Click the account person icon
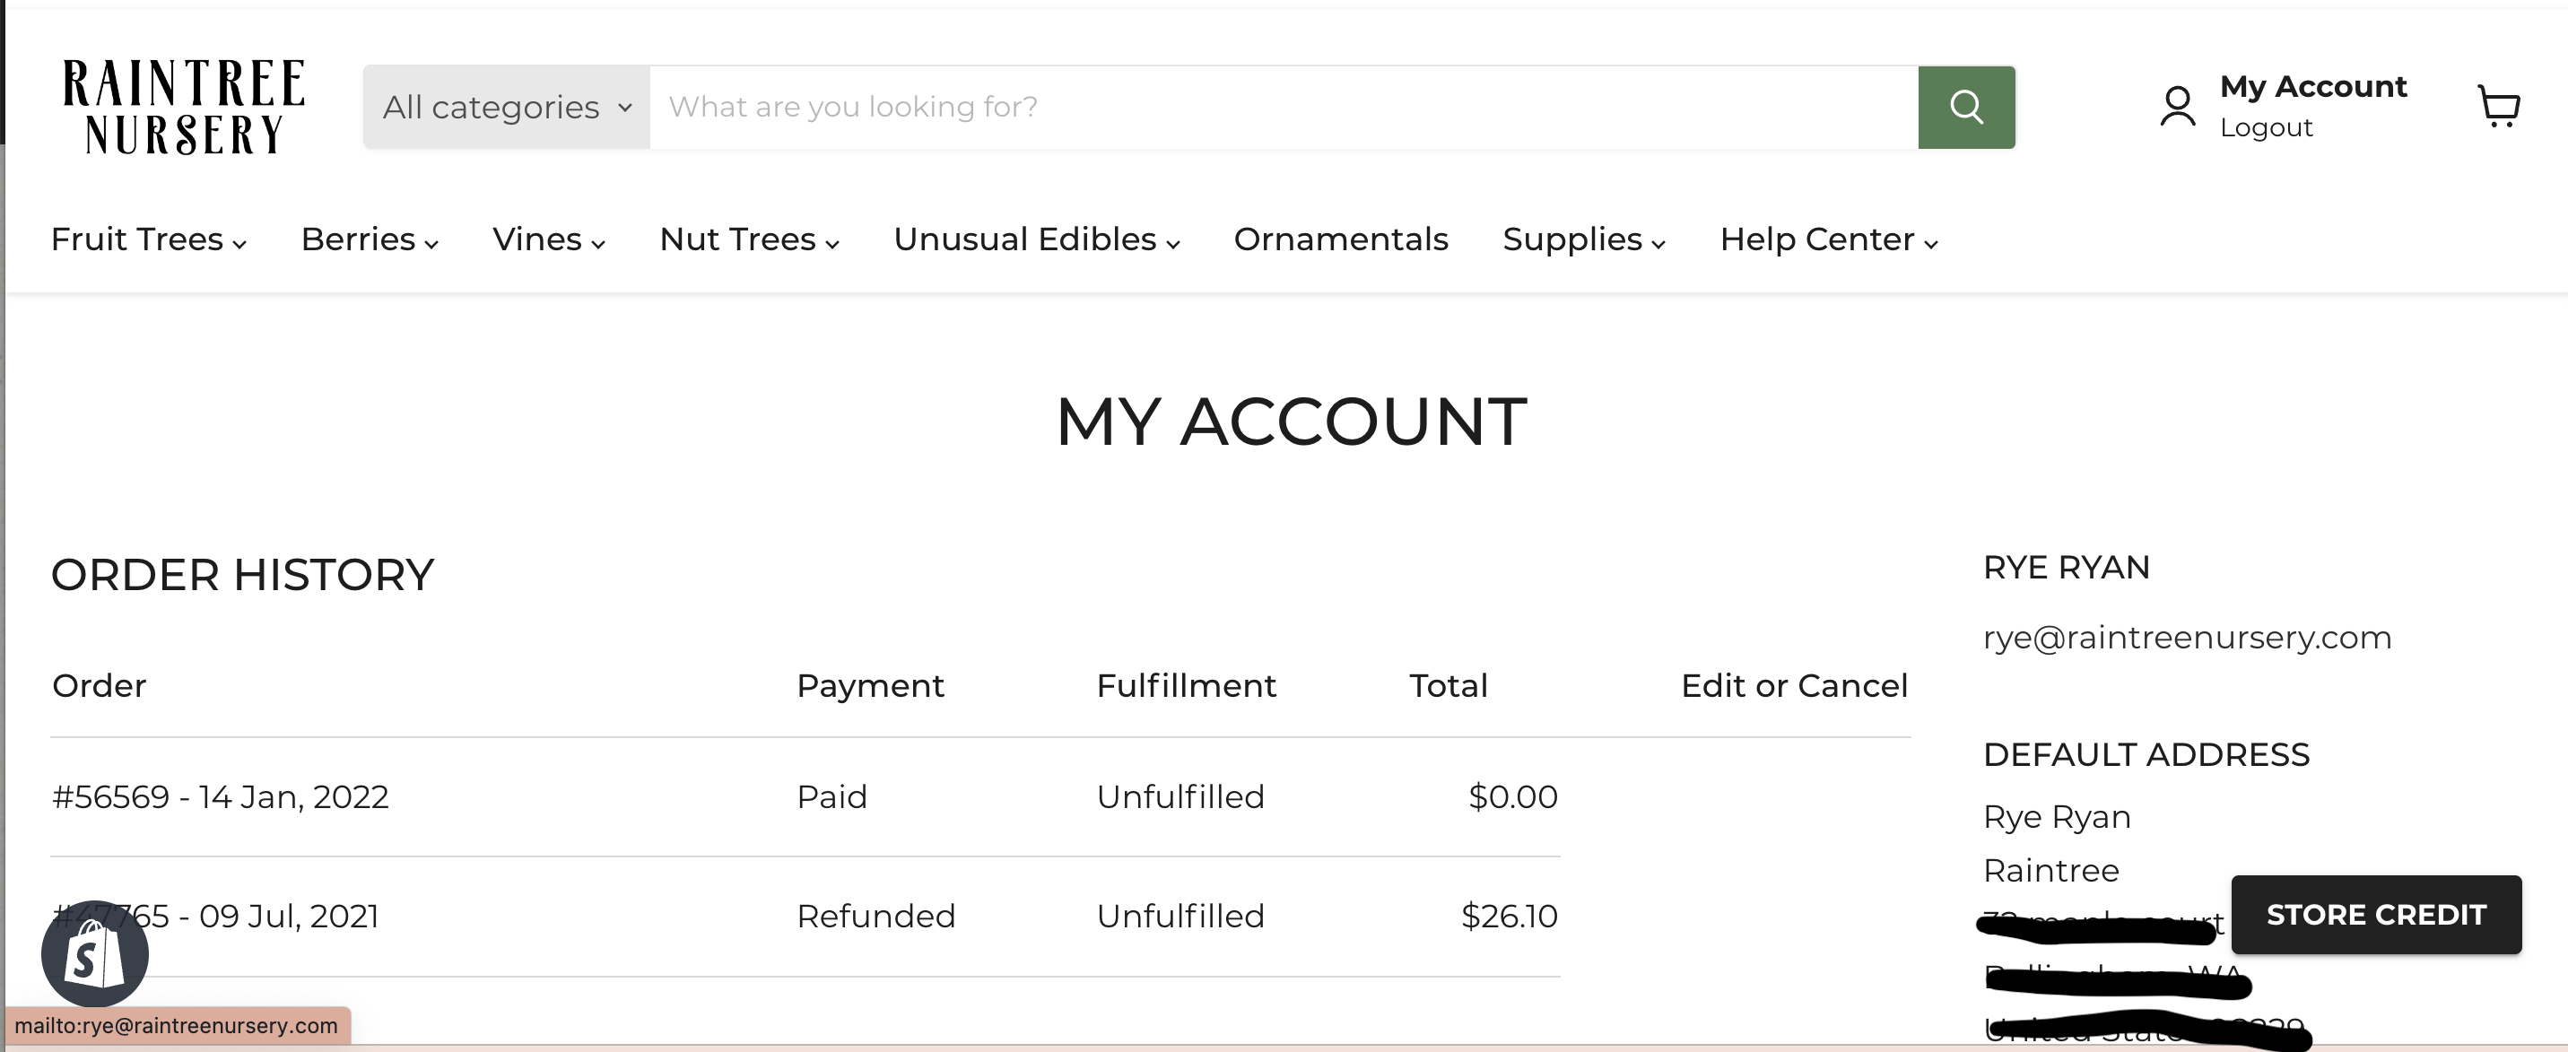Image resolution: width=2568 pixels, height=1052 pixels. pyautogui.click(x=2177, y=106)
